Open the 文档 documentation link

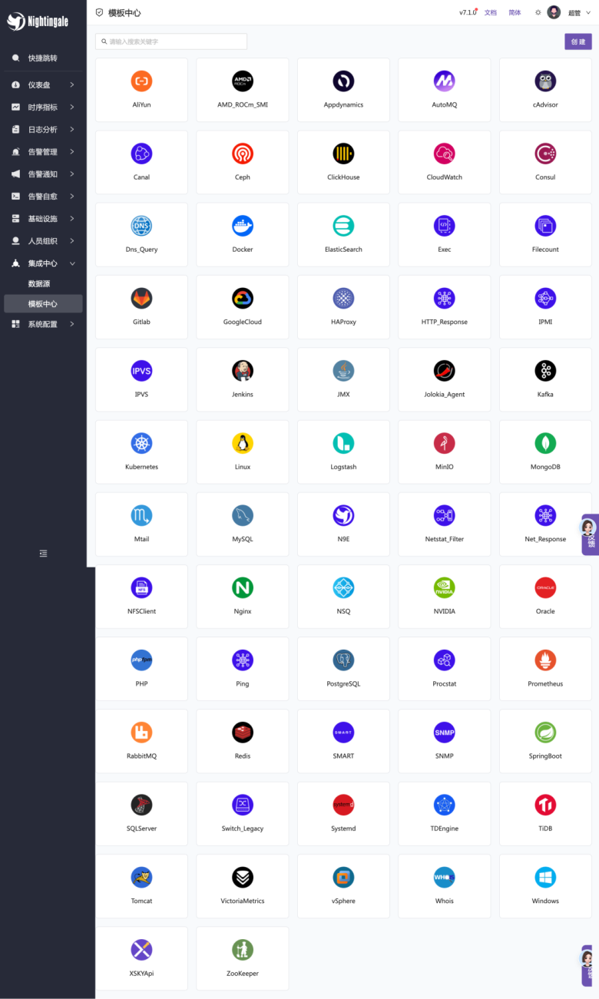tap(491, 13)
